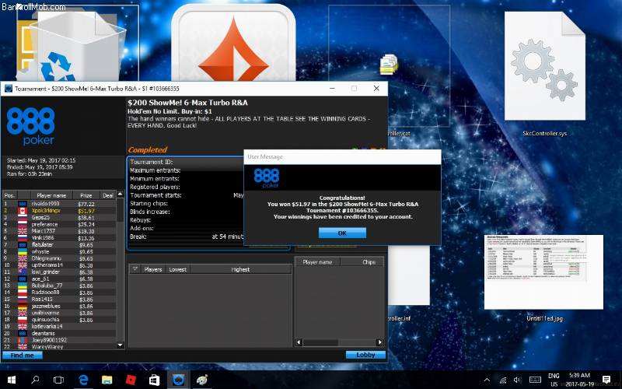Click the $77.22 first place prize

coord(86,204)
